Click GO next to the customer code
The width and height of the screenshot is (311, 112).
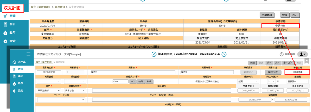tap(133, 81)
